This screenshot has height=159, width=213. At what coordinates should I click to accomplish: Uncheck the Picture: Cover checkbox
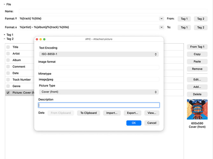coord(8,93)
